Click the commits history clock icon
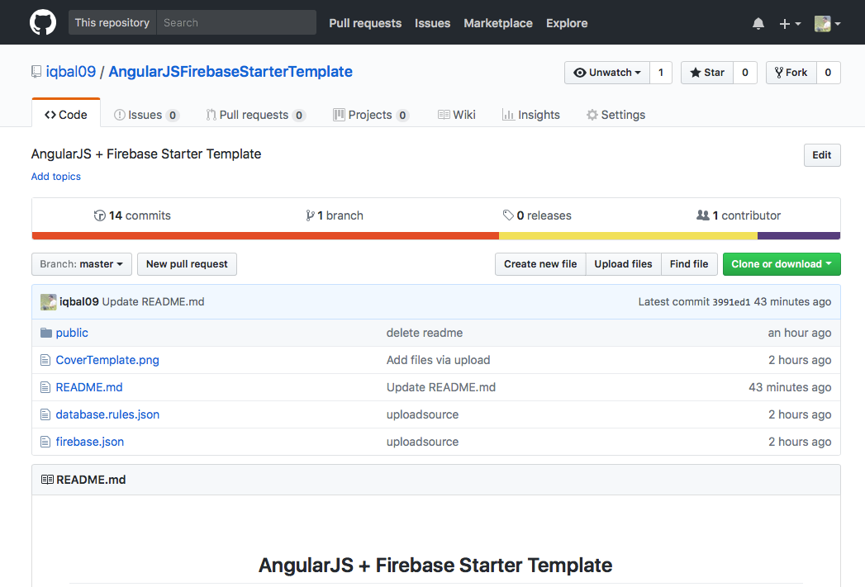This screenshot has width=865, height=587. pyautogui.click(x=100, y=215)
